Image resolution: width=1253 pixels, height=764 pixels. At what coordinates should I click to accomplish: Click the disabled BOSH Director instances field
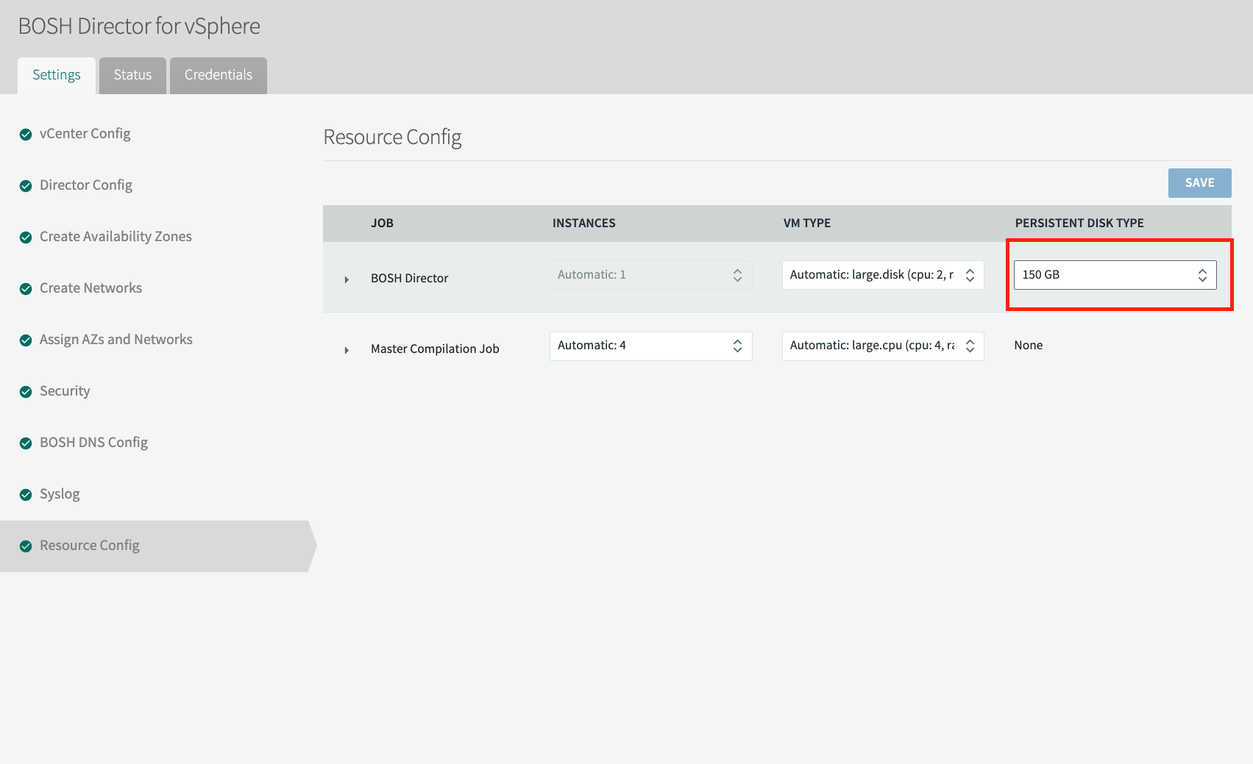pos(650,275)
